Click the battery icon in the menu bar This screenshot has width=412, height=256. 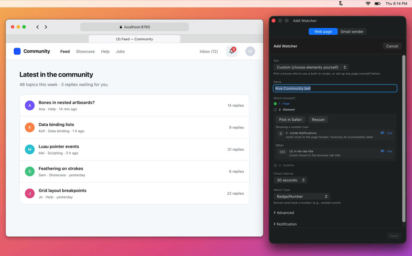(x=378, y=3)
